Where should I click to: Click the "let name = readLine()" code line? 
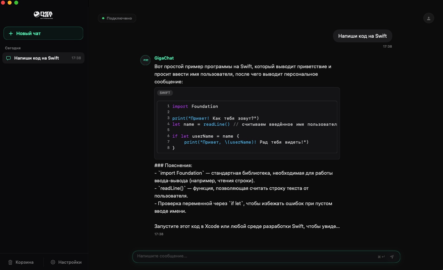(254, 124)
